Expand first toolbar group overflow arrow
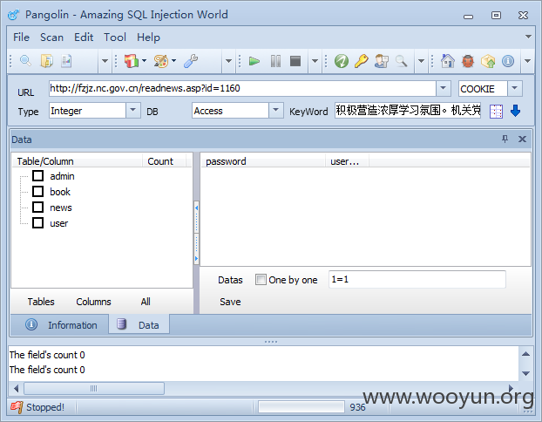542x422 pixels. (x=105, y=61)
